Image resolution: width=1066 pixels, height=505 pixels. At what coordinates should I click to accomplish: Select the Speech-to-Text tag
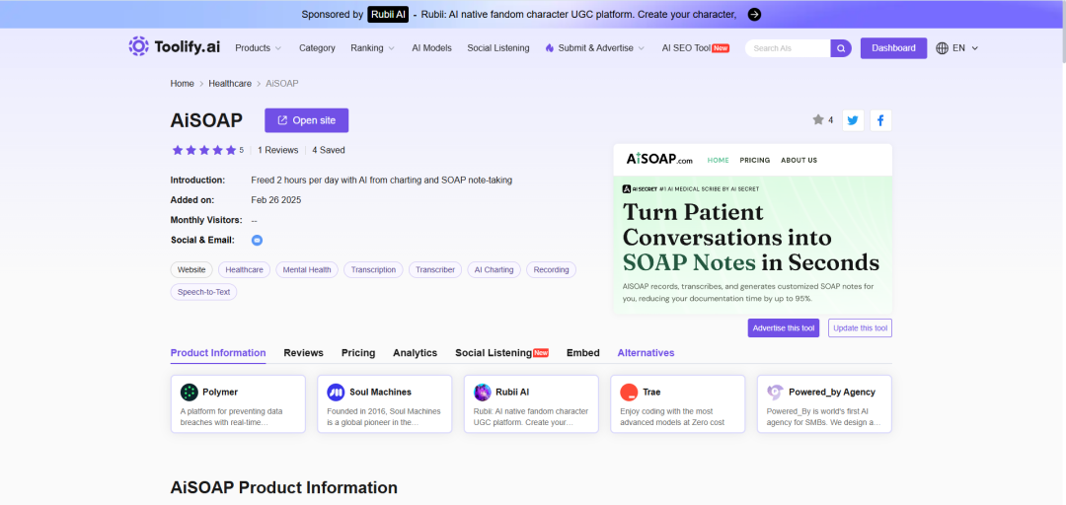204,292
